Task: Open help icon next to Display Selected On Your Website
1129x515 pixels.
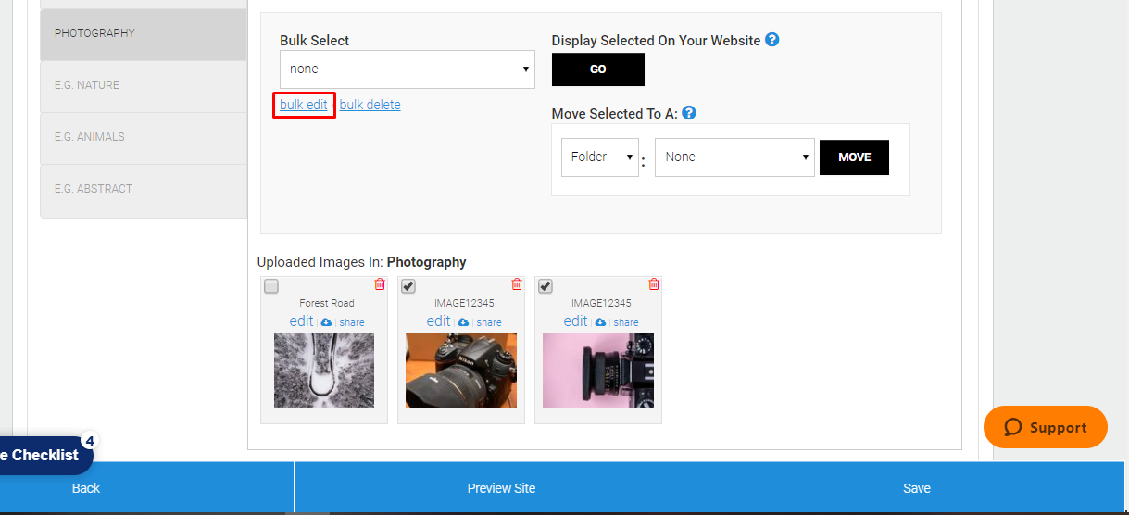Action: [772, 40]
